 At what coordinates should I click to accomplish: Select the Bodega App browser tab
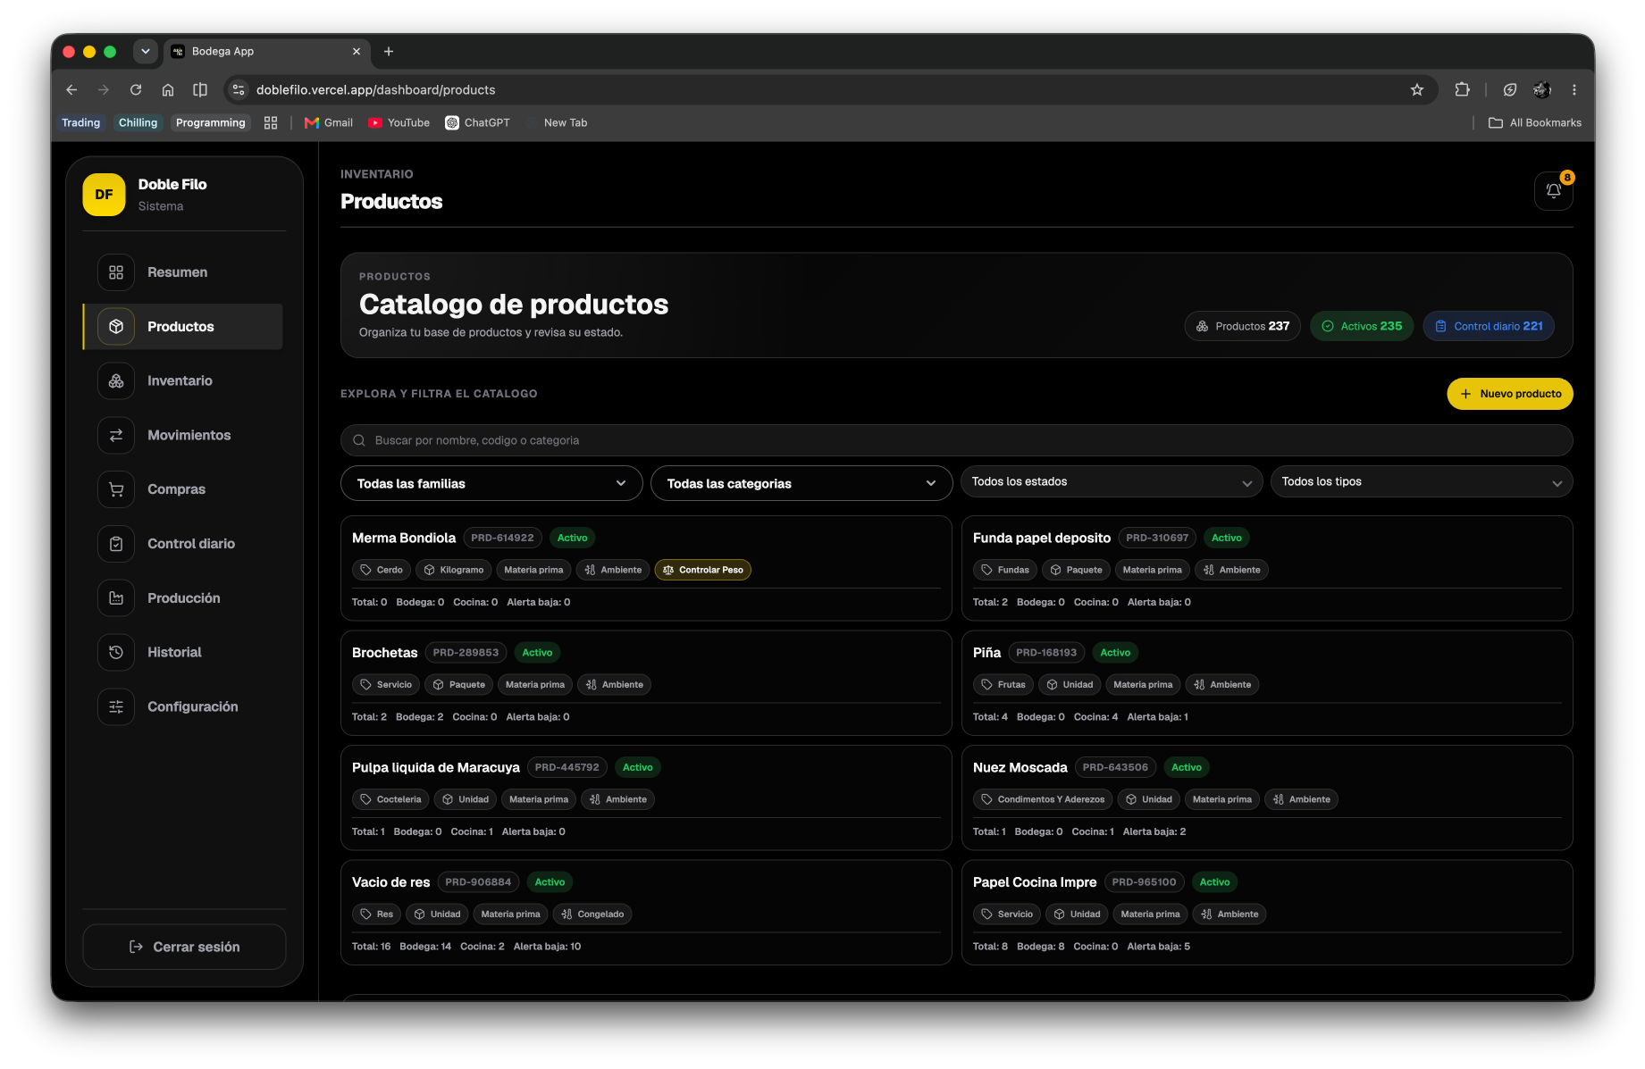265,52
